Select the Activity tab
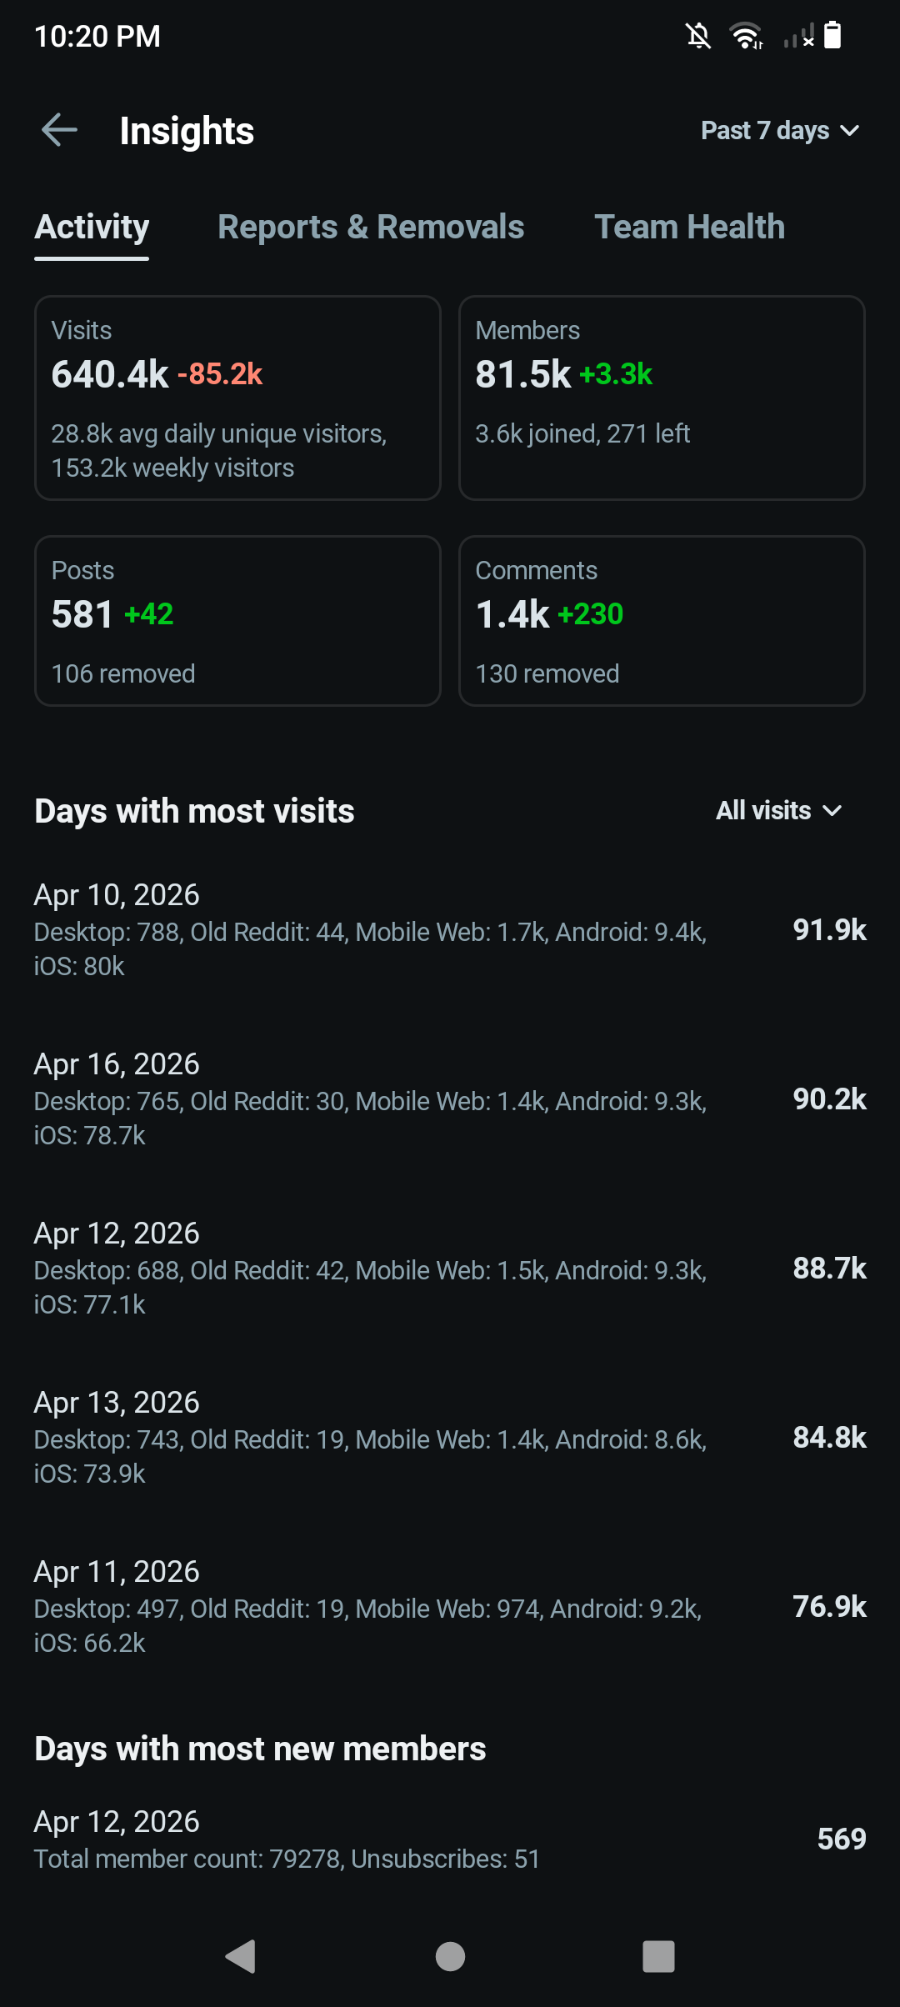Viewport: 900px width, 2007px height. point(92,227)
